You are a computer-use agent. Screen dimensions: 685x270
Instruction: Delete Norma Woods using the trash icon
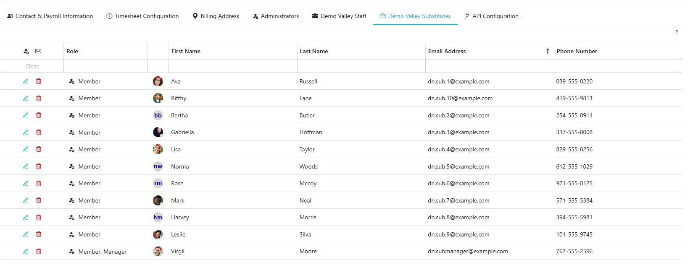(39, 166)
